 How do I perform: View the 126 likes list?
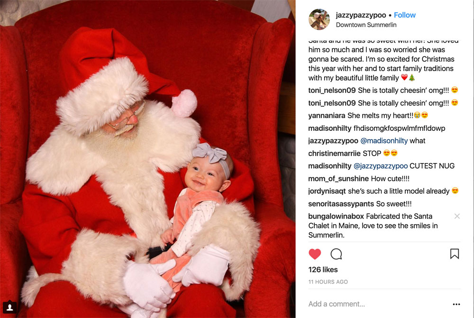[323, 270]
